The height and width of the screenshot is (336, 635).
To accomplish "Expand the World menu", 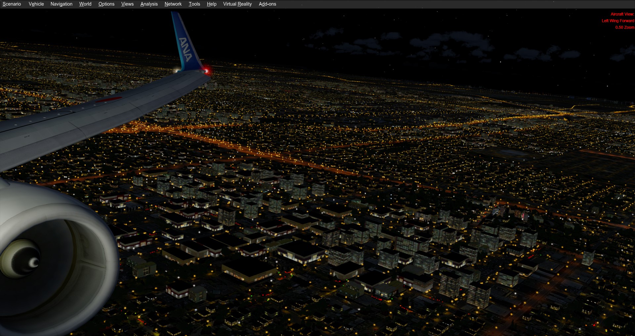I will [85, 4].
